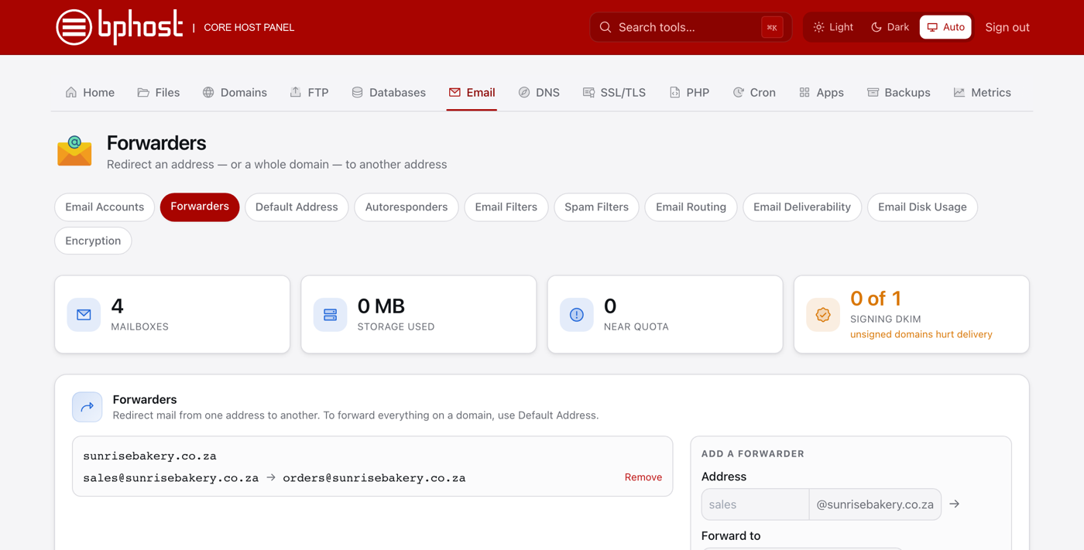Click the sun icon for Light theme
Viewport: 1084px width, 550px height.
coord(819,27)
